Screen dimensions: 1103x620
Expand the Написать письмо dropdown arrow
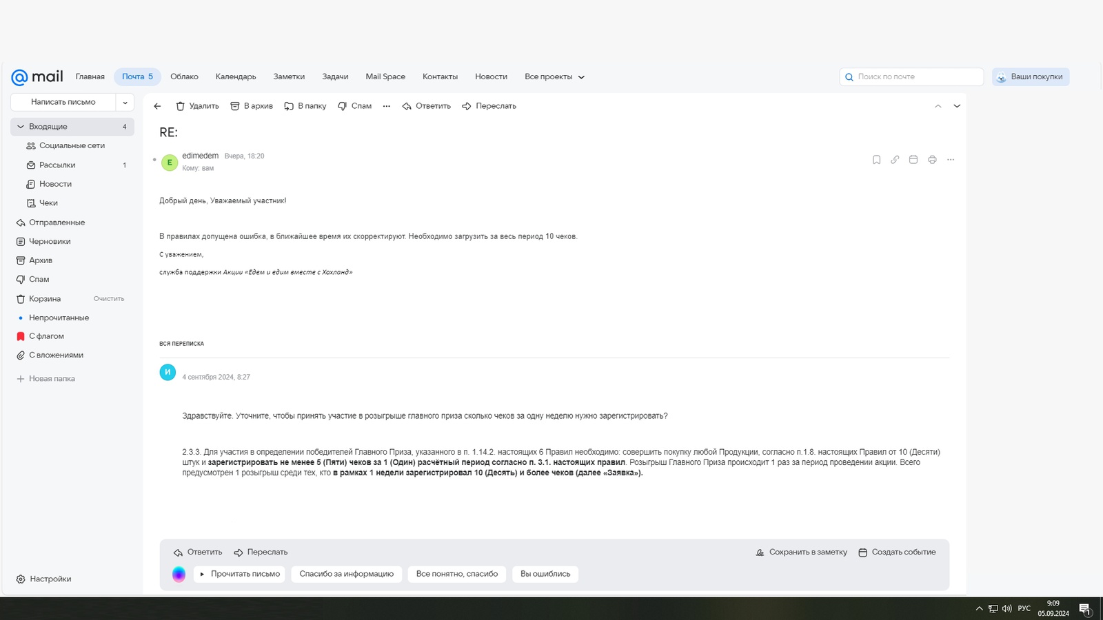coord(125,103)
